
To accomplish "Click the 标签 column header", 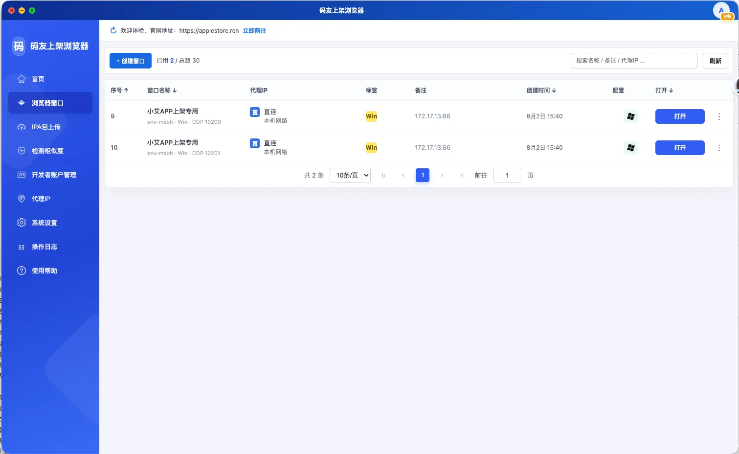I will click(x=372, y=91).
